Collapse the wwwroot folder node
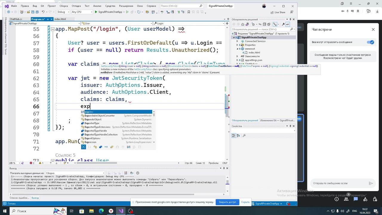Image resolution: width=382 pixels, height=215 pixels. (x=237, y=49)
